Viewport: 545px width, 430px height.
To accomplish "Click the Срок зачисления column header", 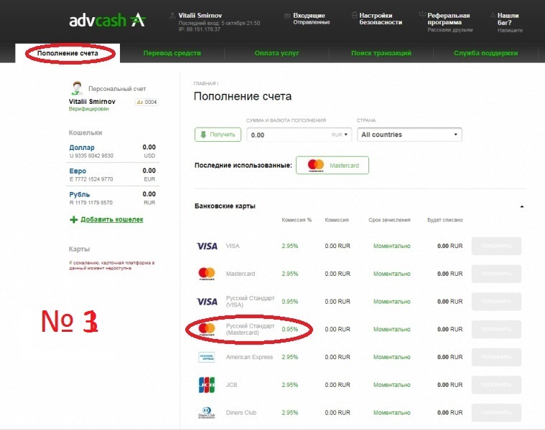I will point(389,220).
